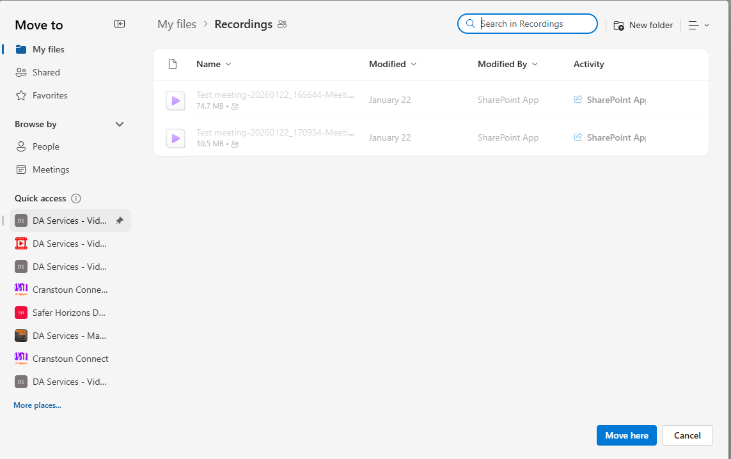The image size is (731, 459).
Task: Click the pin icon beside DA Services
Action: pos(120,221)
